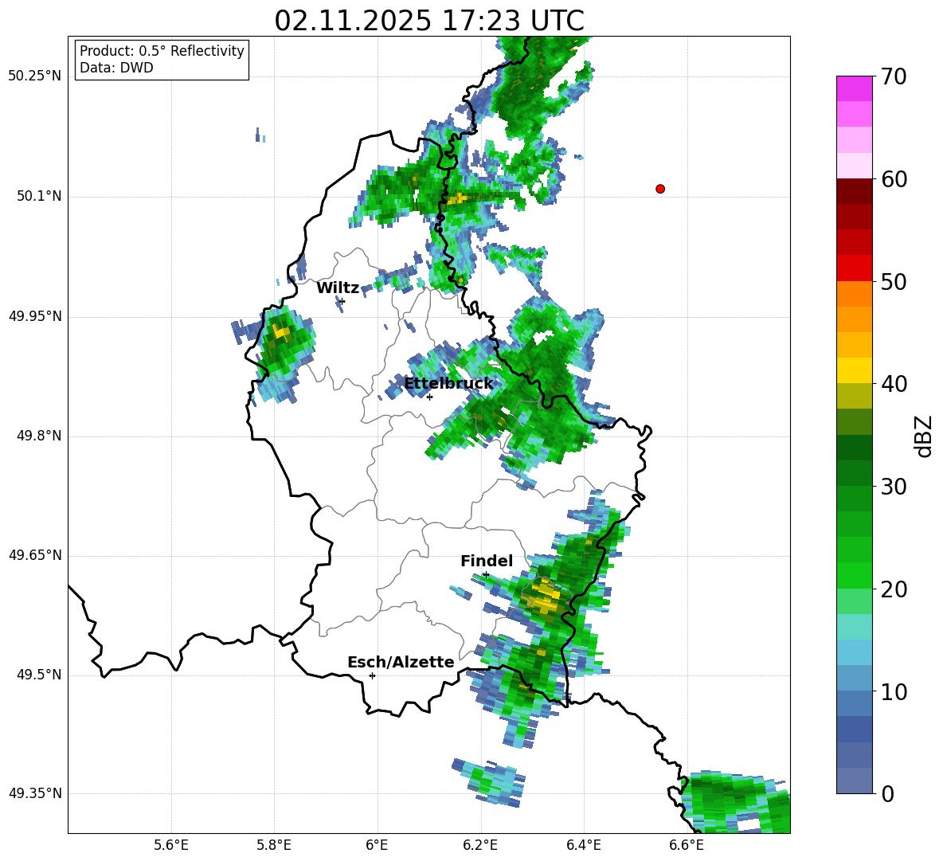This screenshot has width=943, height=861.
Task: Click the red dot radar site marker
Action: (660, 189)
